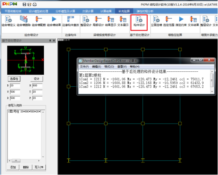Run 指定约束 tool
This screenshot has height=175, width=218.
pos(181,21)
